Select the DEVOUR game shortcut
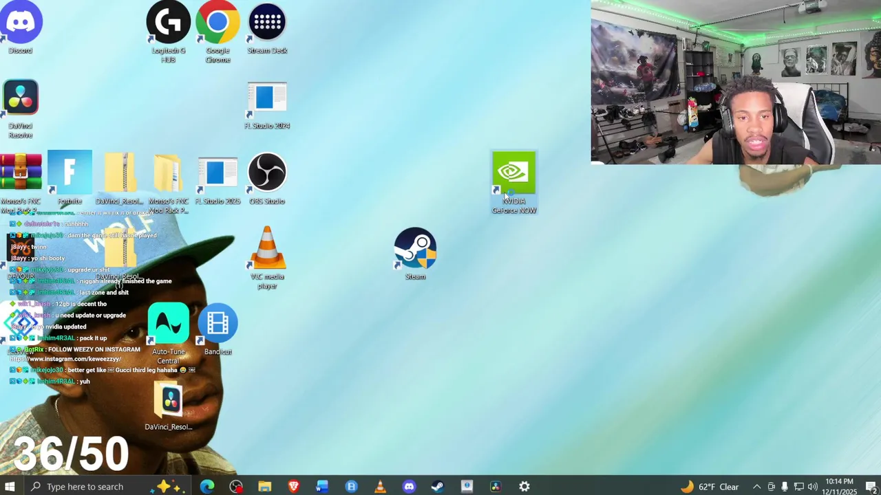Screen dimensions: 881x495 (x=21, y=256)
